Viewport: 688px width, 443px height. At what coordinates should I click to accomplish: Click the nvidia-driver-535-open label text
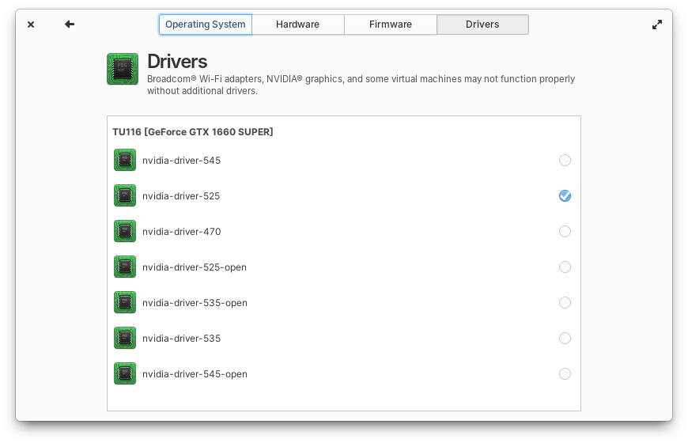point(195,302)
